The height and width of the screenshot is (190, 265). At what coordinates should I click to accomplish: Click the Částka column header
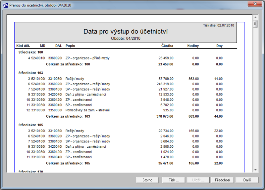[167, 46]
